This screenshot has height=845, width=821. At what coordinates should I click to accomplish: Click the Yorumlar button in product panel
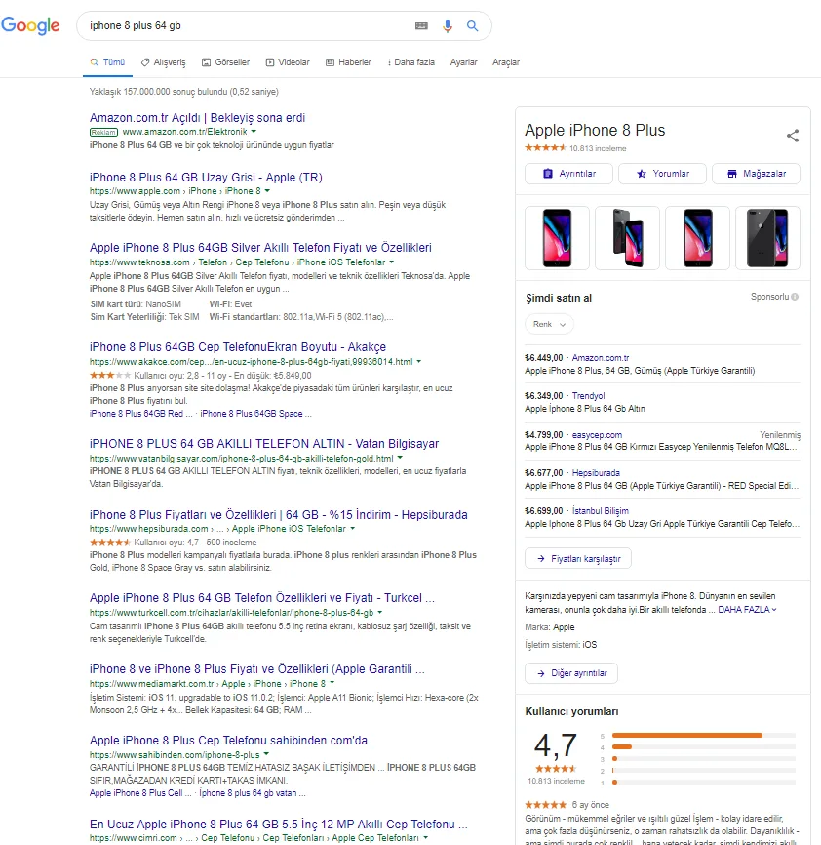(662, 174)
